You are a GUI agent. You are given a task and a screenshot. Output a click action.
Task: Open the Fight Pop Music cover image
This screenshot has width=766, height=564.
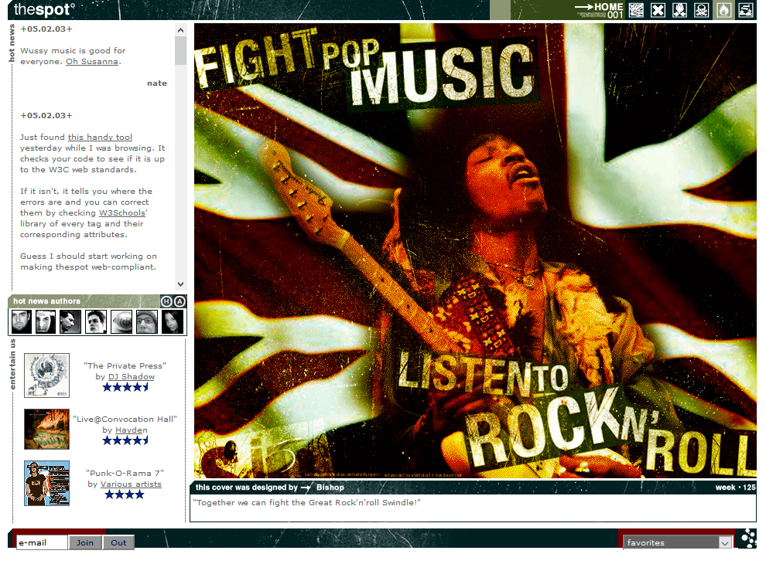475,251
